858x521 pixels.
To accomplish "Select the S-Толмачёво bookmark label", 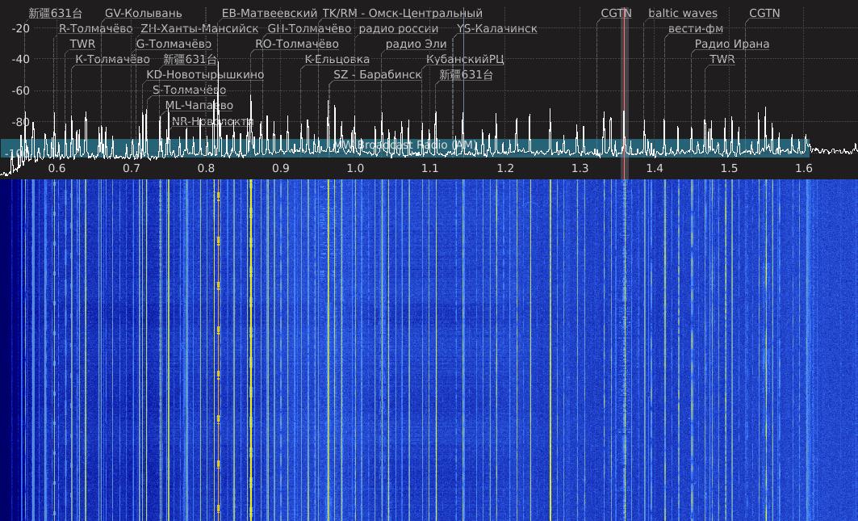I will 189,90.
